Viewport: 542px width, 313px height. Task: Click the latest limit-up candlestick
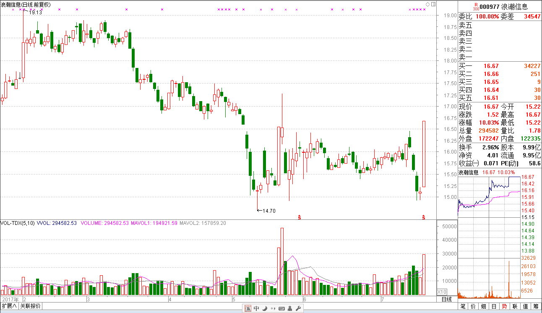coord(424,154)
